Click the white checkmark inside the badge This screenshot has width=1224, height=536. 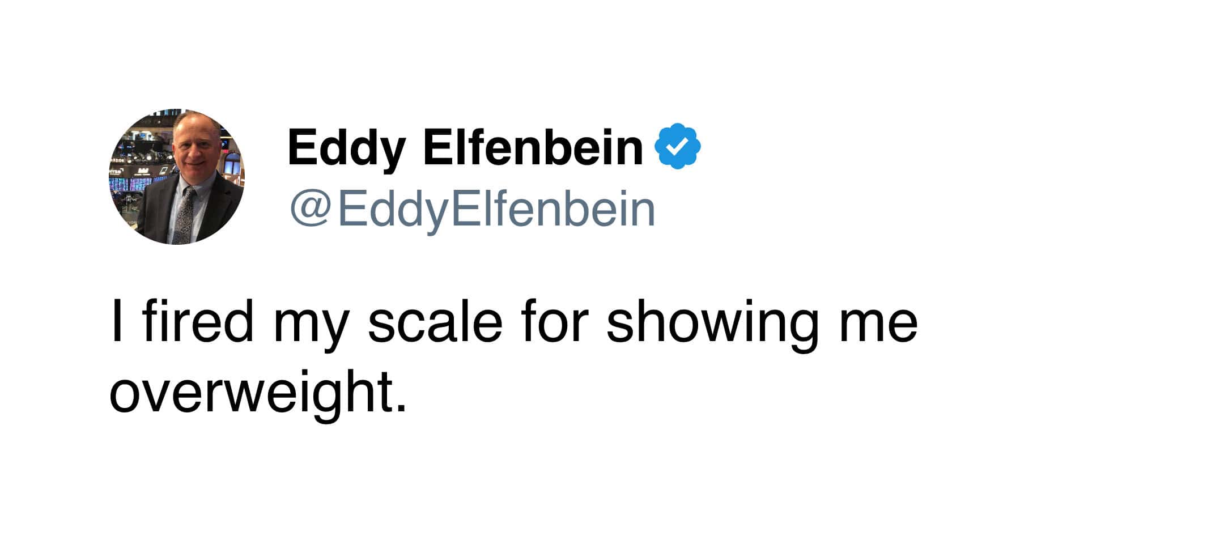[x=678, y=146]
